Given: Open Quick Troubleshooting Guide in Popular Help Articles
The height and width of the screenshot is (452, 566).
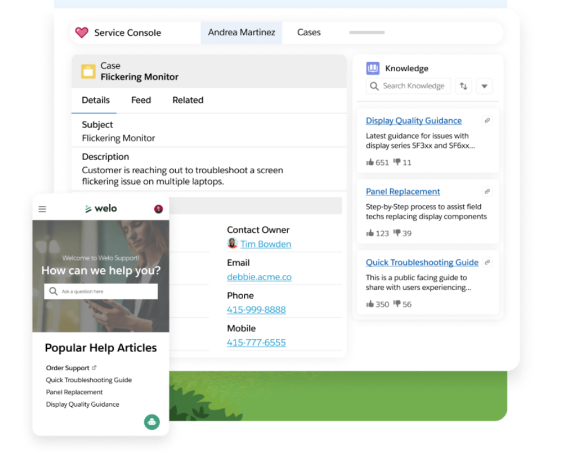Looking at the screenshot, I should point(89,380).
